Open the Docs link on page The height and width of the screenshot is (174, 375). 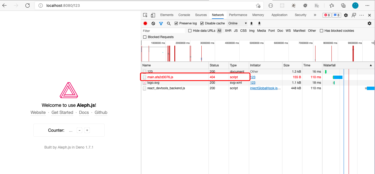click(x=84, y=113)
